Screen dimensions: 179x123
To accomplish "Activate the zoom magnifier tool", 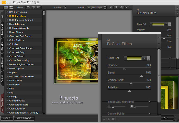I will coord(116,7).
